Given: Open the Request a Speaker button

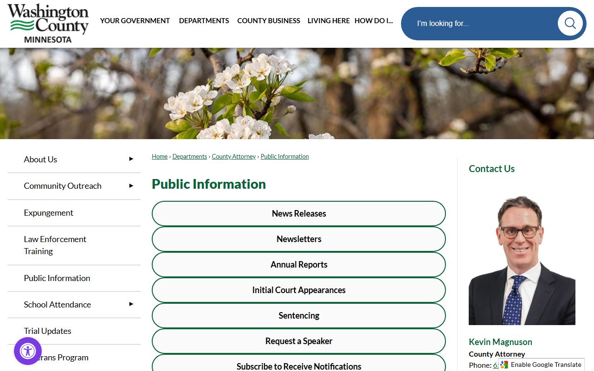Looking at the screenshot, I should (x=299, y=341).
